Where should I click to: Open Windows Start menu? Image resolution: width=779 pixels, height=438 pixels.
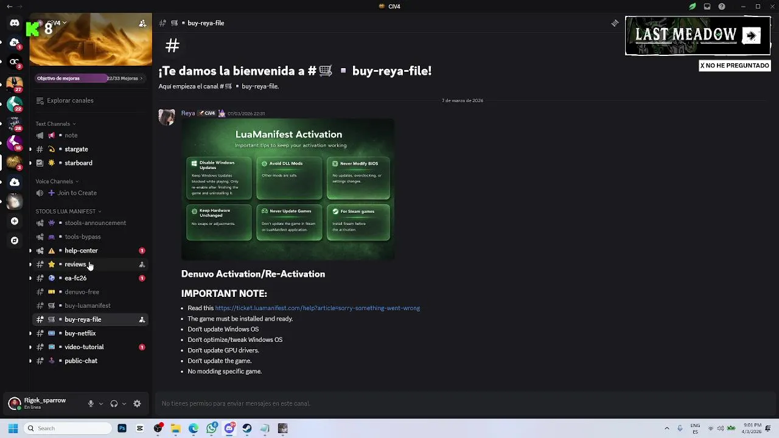tap(13, 428)
